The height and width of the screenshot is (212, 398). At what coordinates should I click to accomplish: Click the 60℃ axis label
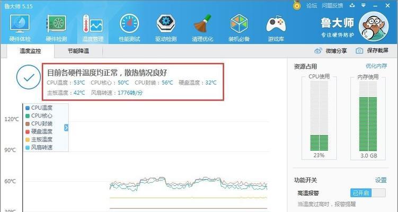pyautogui.click(x=10, y=181)
